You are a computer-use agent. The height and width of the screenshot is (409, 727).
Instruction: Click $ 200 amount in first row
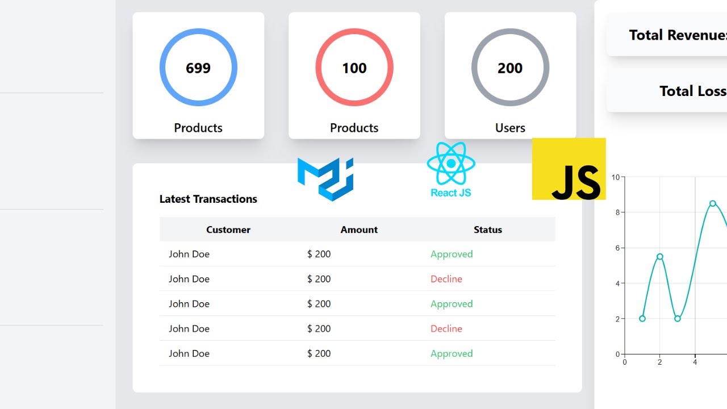(x=319, y=254)
